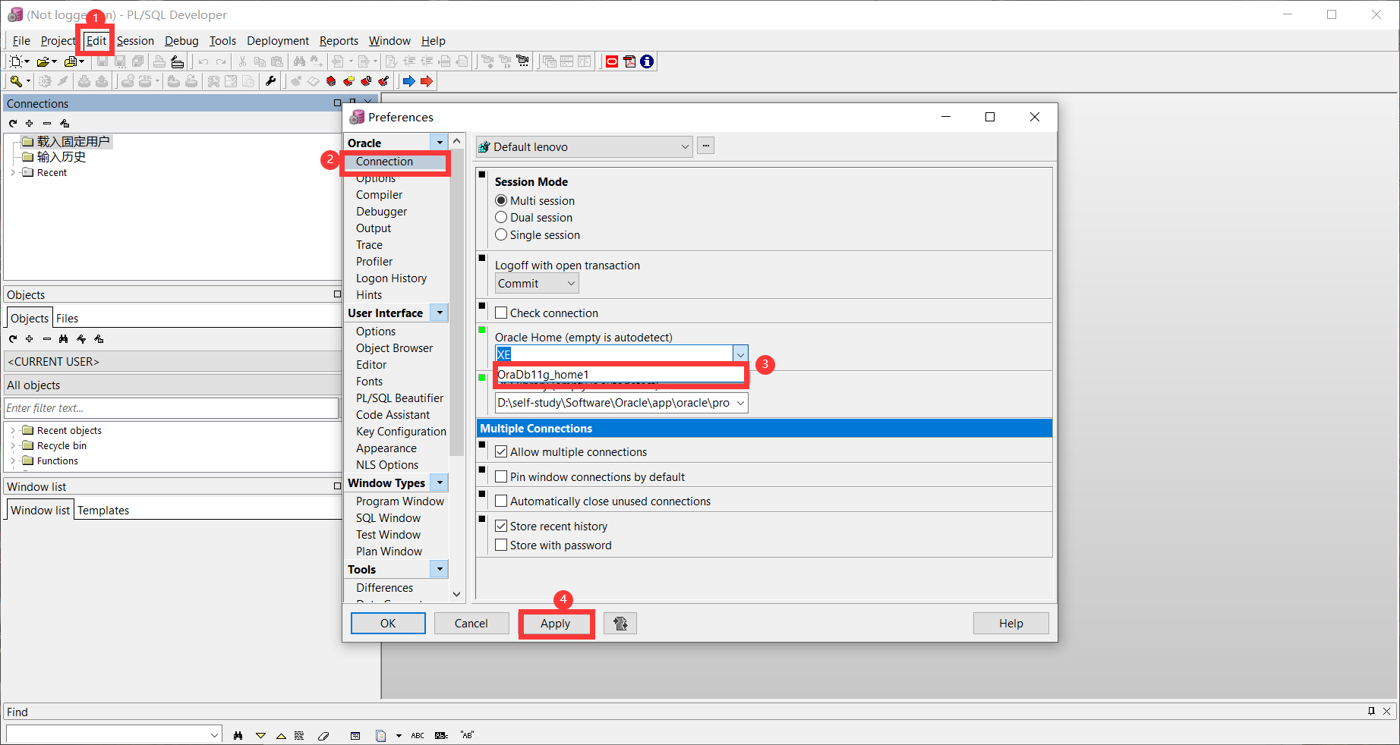Click the Log on key icon
Image resolution: width=1400 pixels, height=745 pixels.
(x=15, y=81)
